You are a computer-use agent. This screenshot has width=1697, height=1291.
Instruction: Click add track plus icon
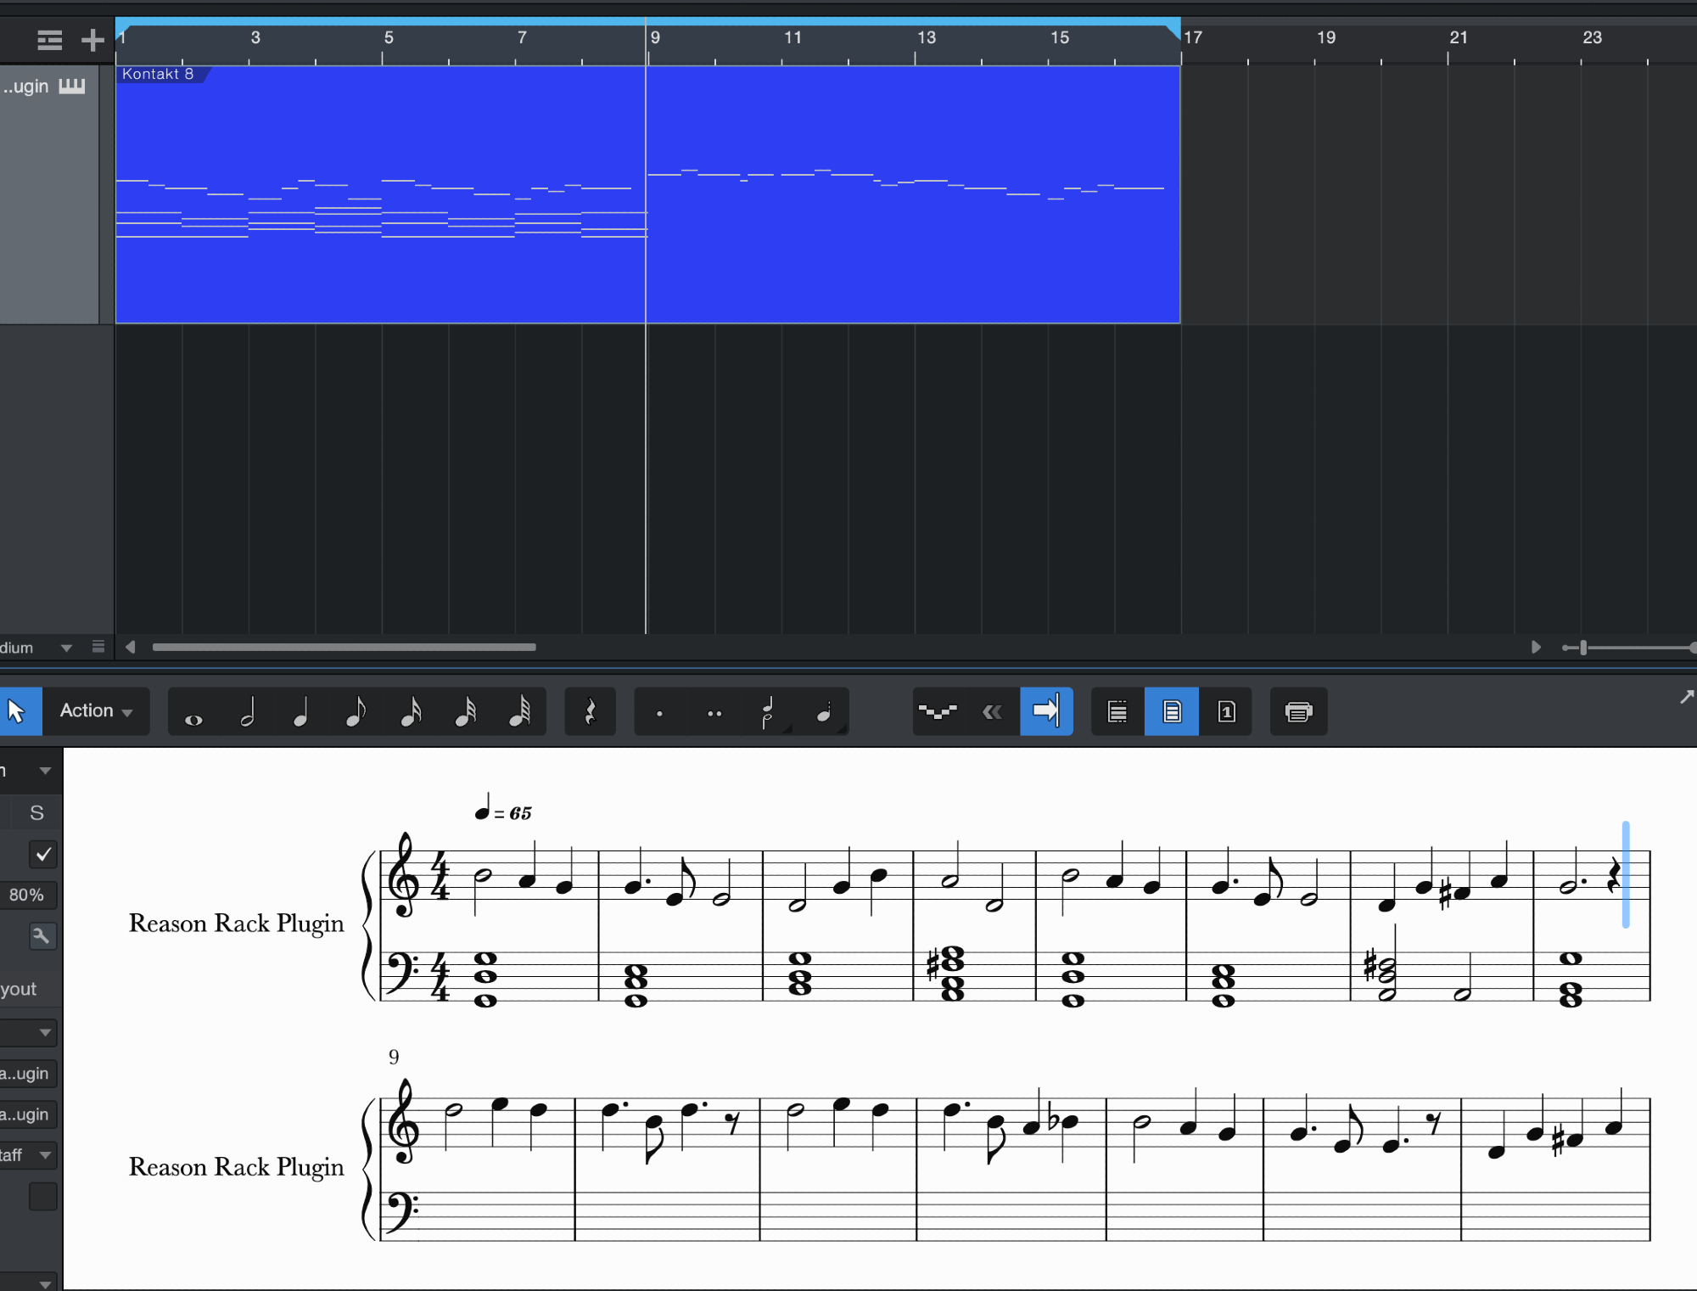click(x=92, y=39)
